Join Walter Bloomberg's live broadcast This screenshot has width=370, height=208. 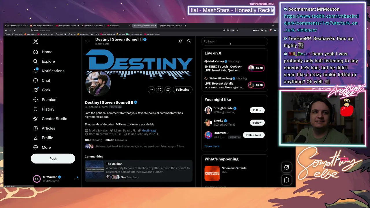(x=256, y=85)
